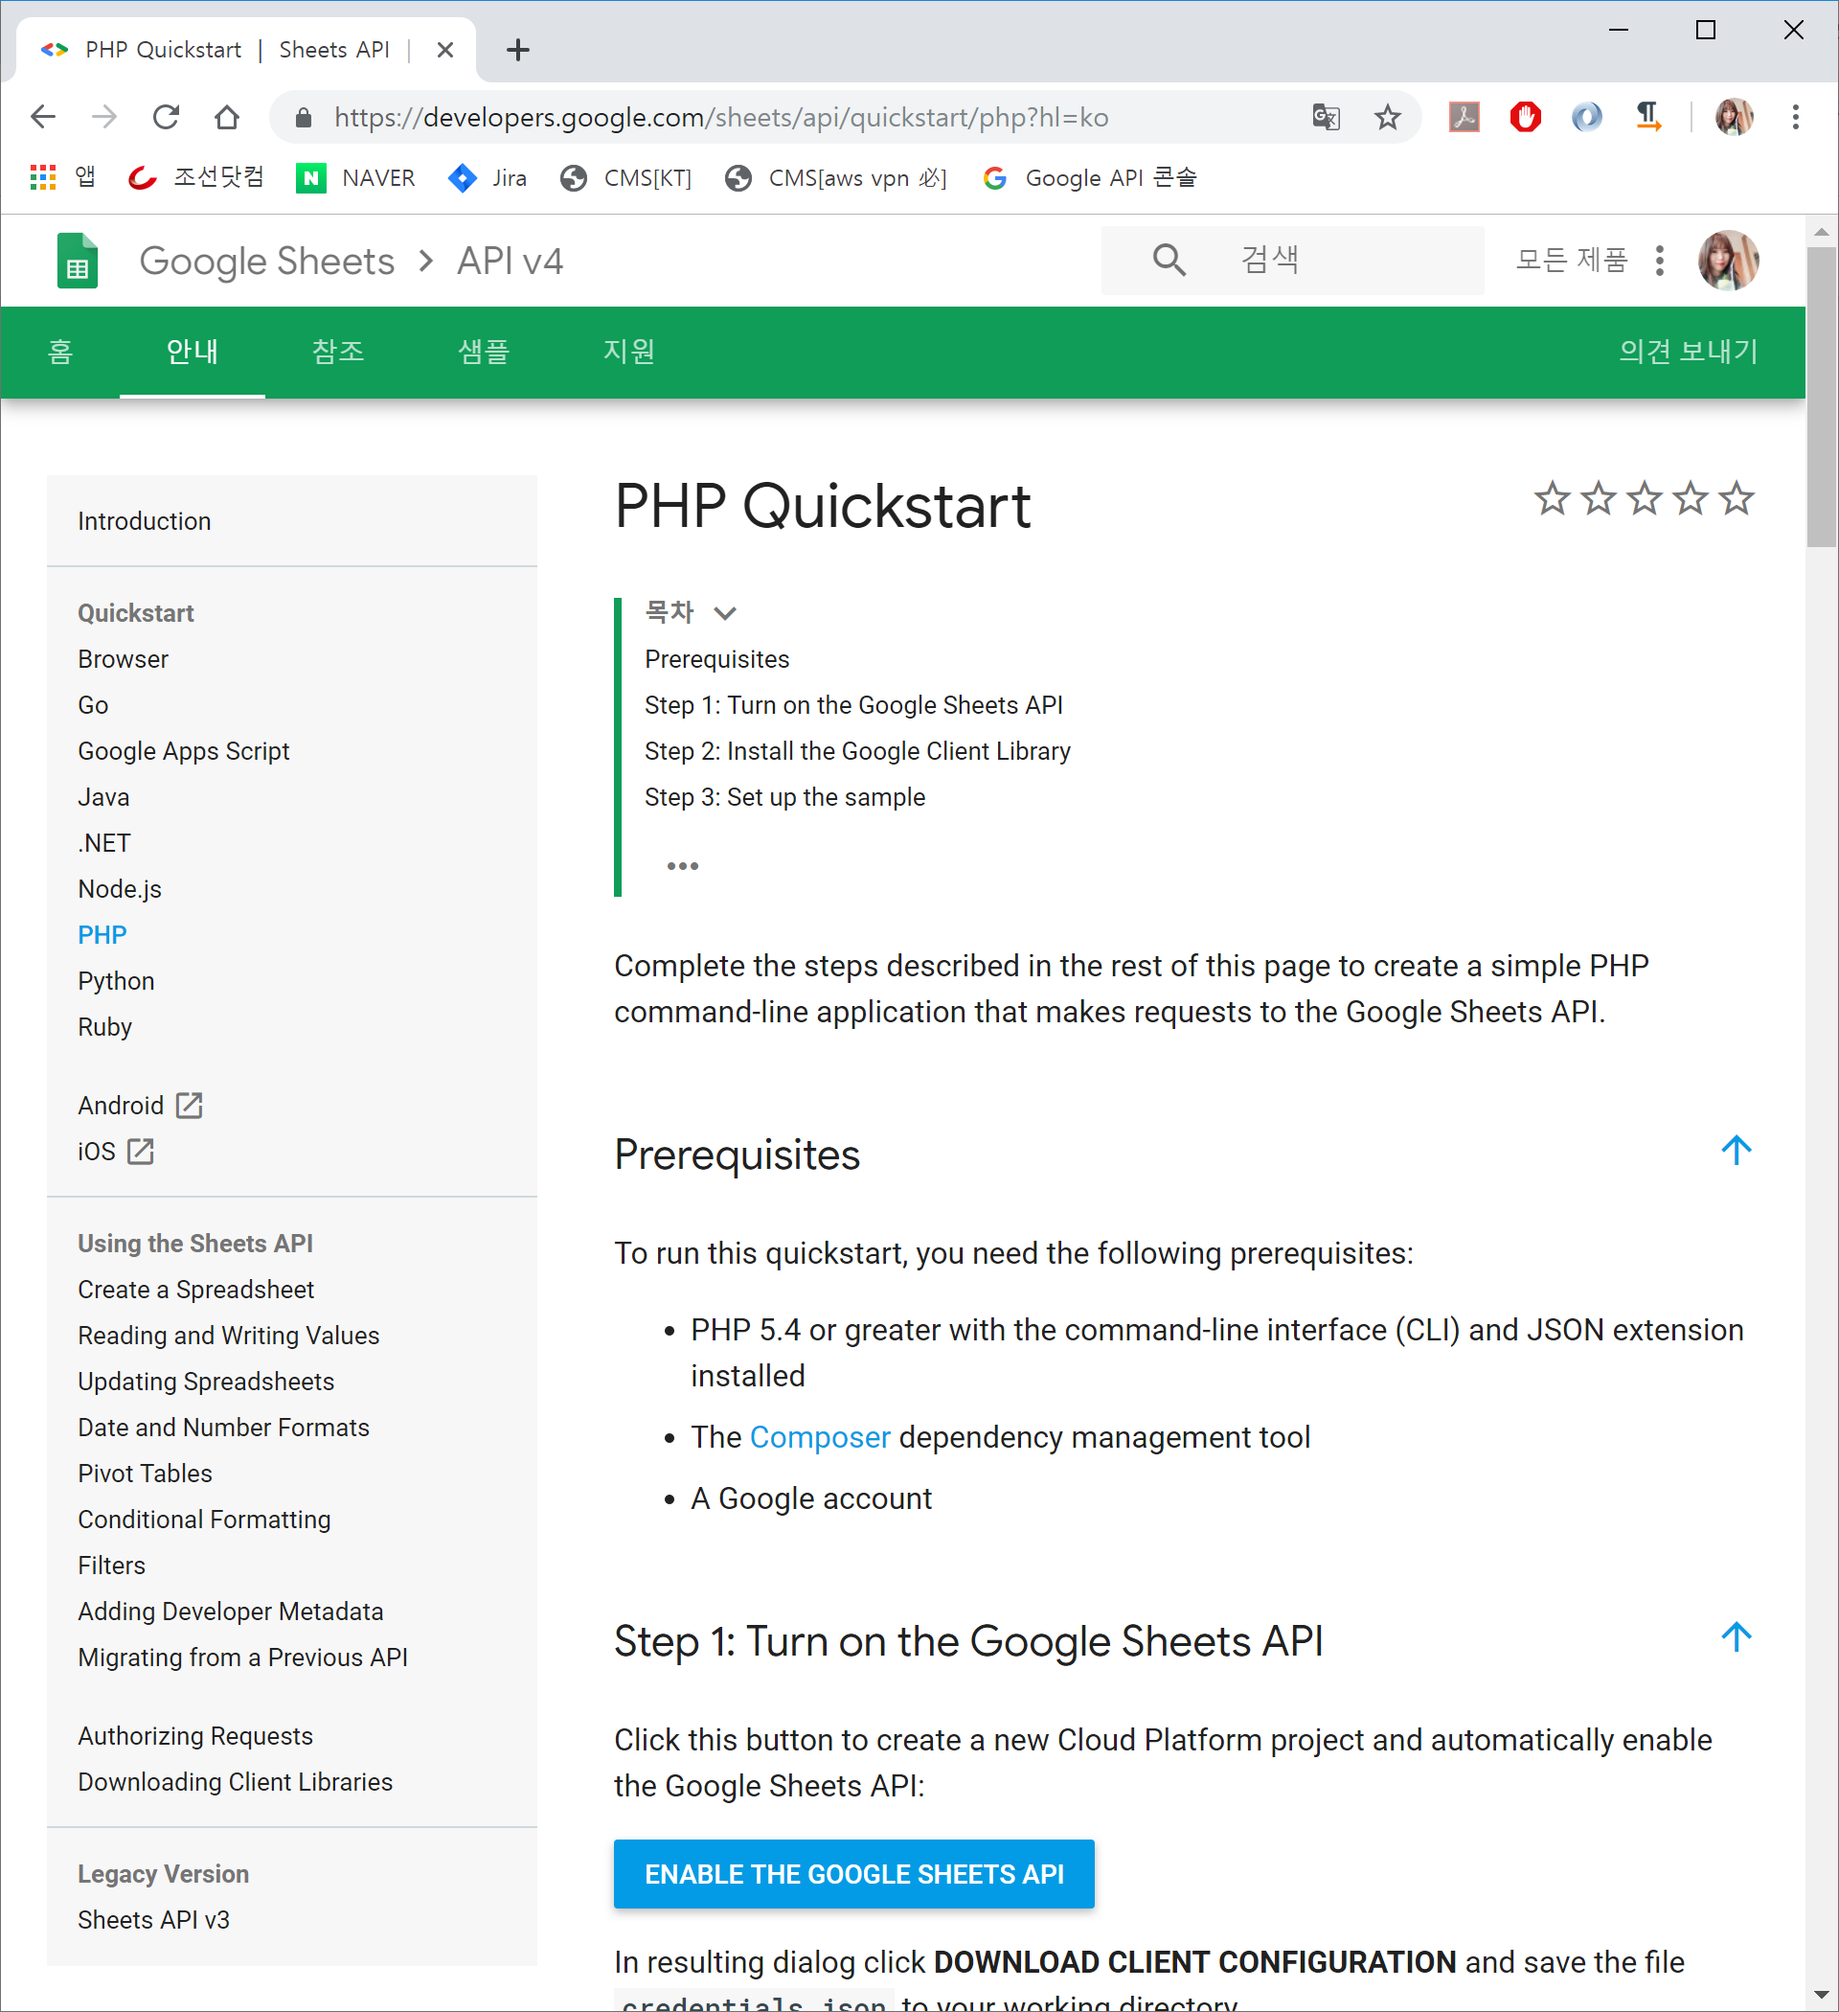Click the Google Sheets logo icon

(77, 261)
